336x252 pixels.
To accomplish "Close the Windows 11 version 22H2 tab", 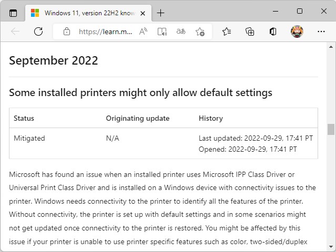I will pos(142,14).
